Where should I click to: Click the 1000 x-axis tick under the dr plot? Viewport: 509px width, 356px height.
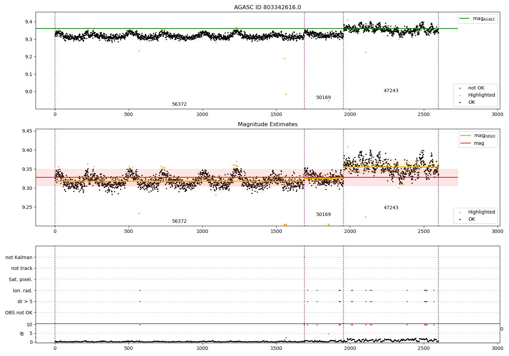(x=203, y=348)
